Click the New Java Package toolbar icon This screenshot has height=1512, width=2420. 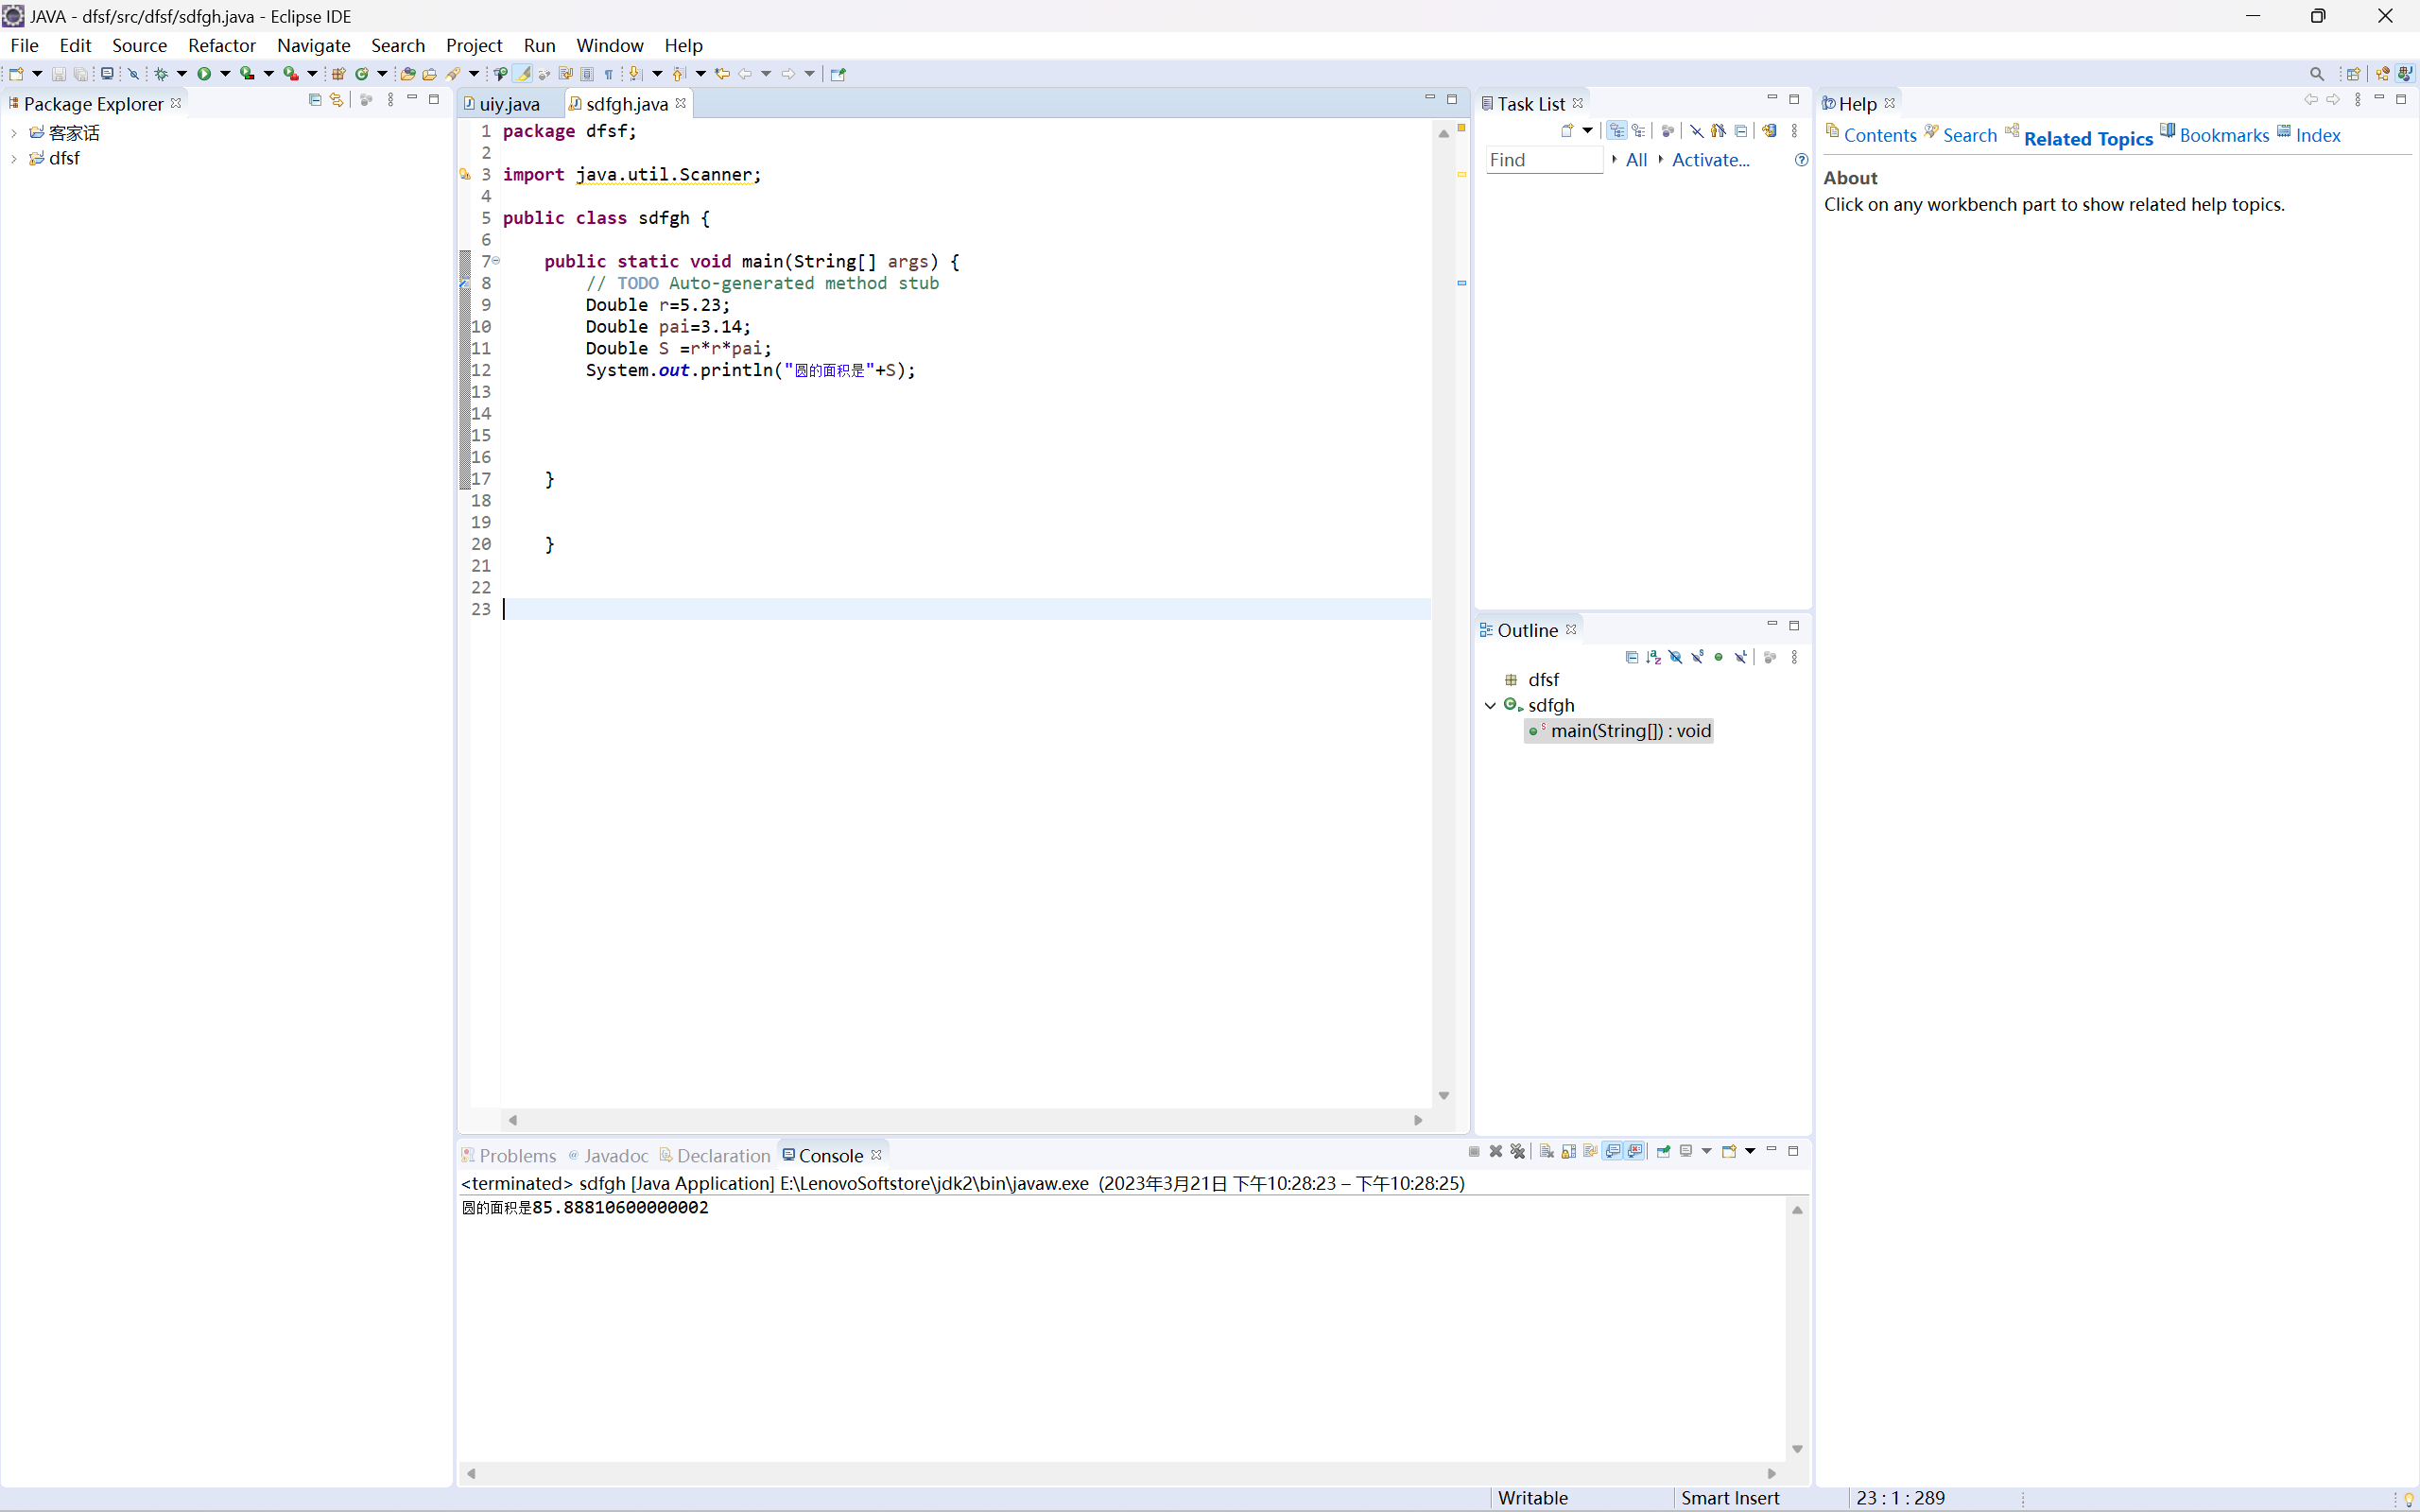click(338, 74)
